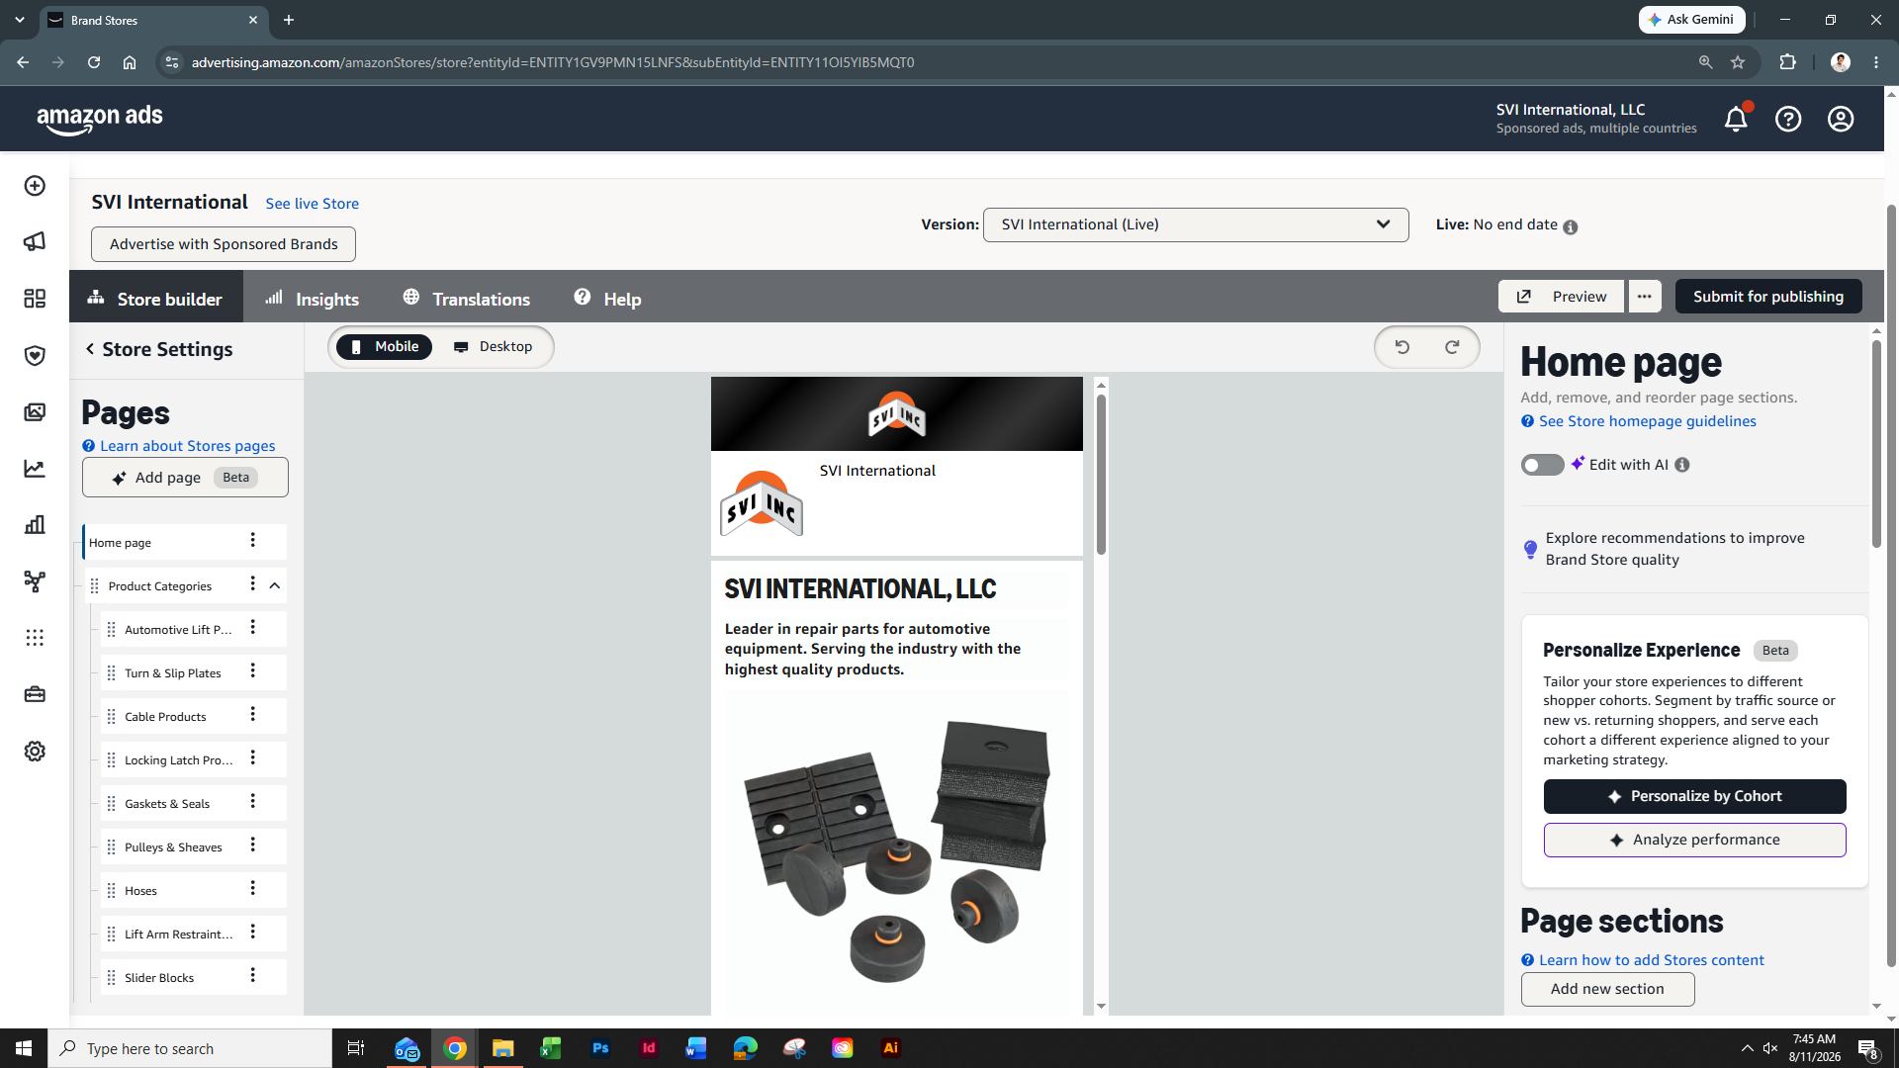Open the Help tab
This screenshot has height=1068, width=1899.
pos(608,298)
